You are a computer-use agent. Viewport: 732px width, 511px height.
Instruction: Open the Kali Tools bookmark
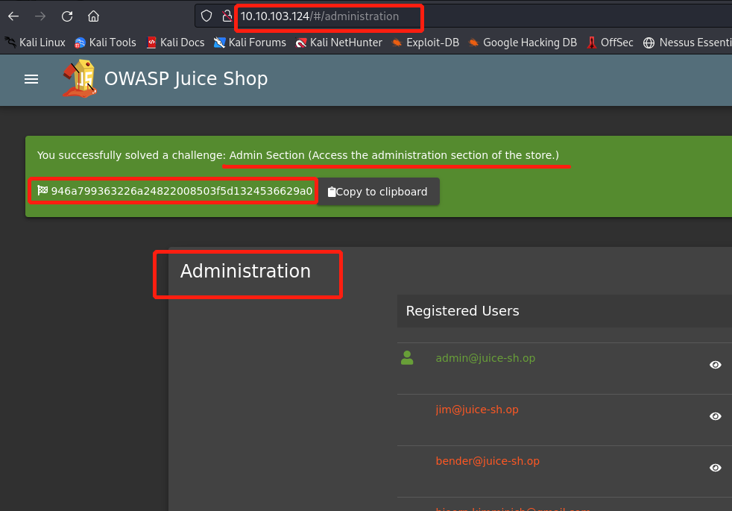(x=105, y=43)
